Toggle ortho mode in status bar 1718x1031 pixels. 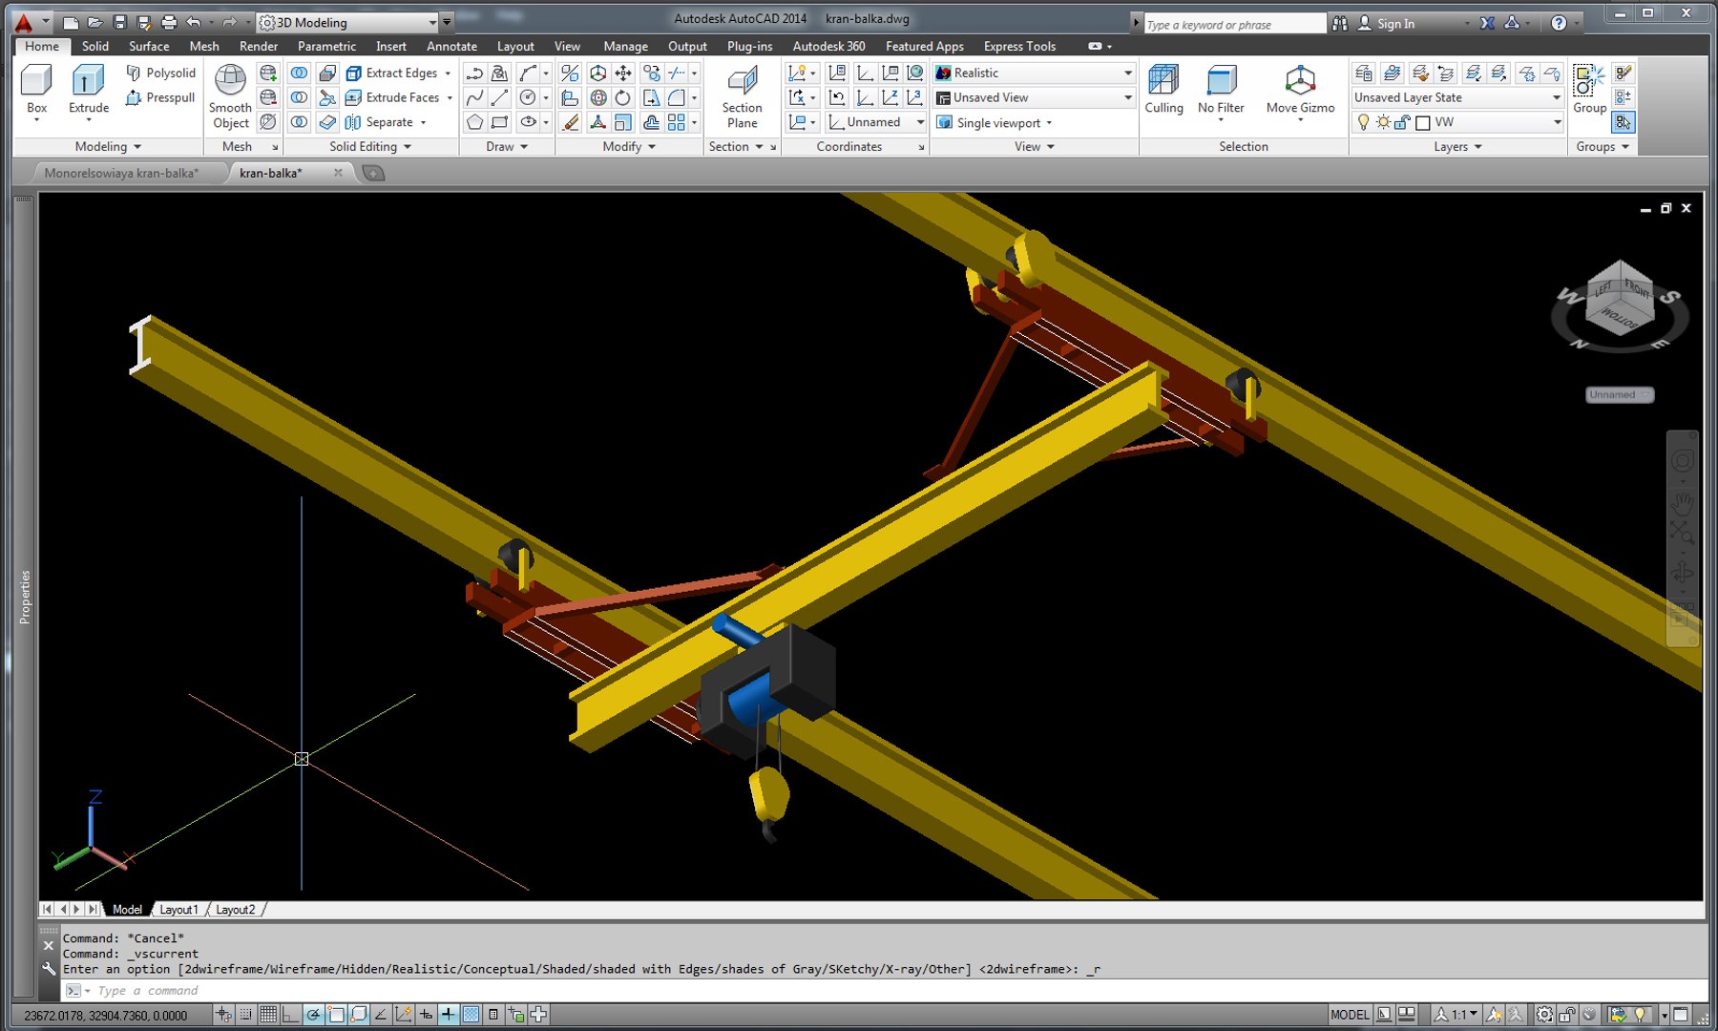[x=290, y=1015]
